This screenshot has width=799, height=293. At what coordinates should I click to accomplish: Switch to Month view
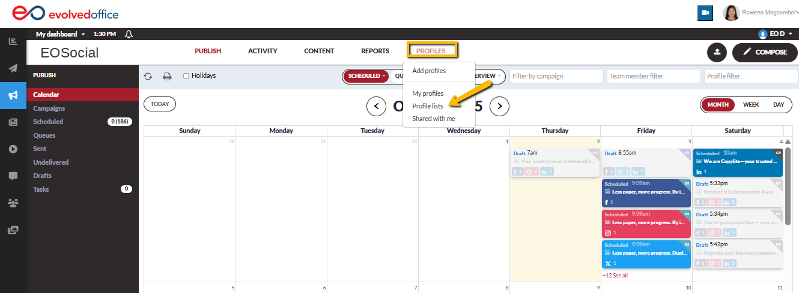tap(718, 105)
